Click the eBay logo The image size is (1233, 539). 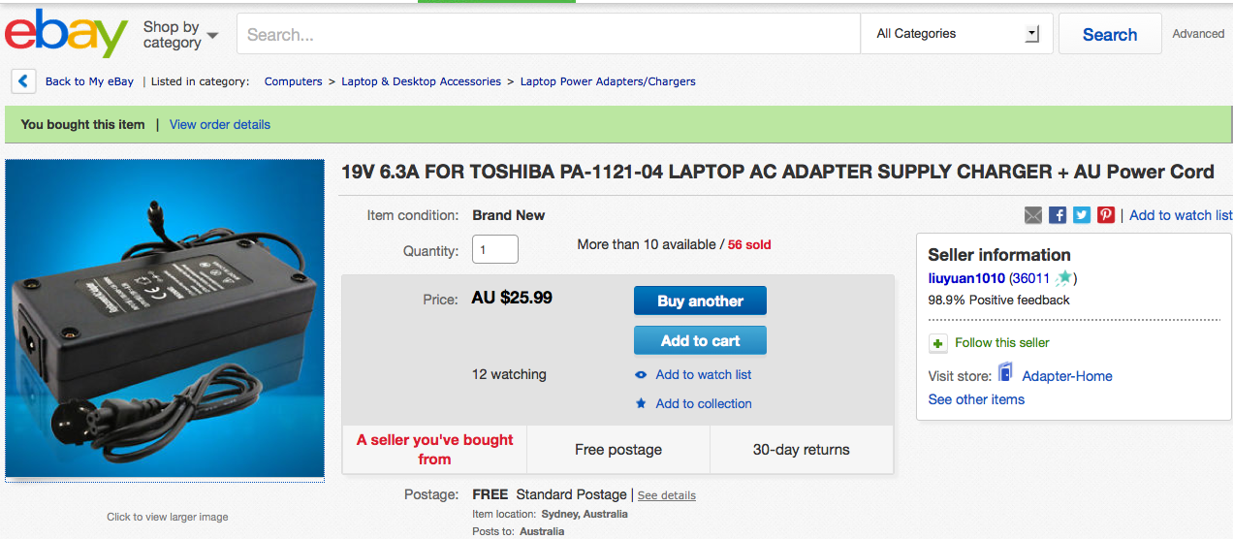click(66, 34)
